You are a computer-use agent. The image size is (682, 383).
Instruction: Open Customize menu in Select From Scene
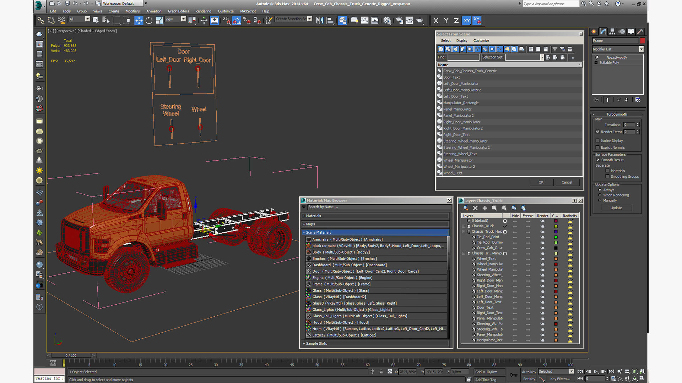(x=481, y=41)
